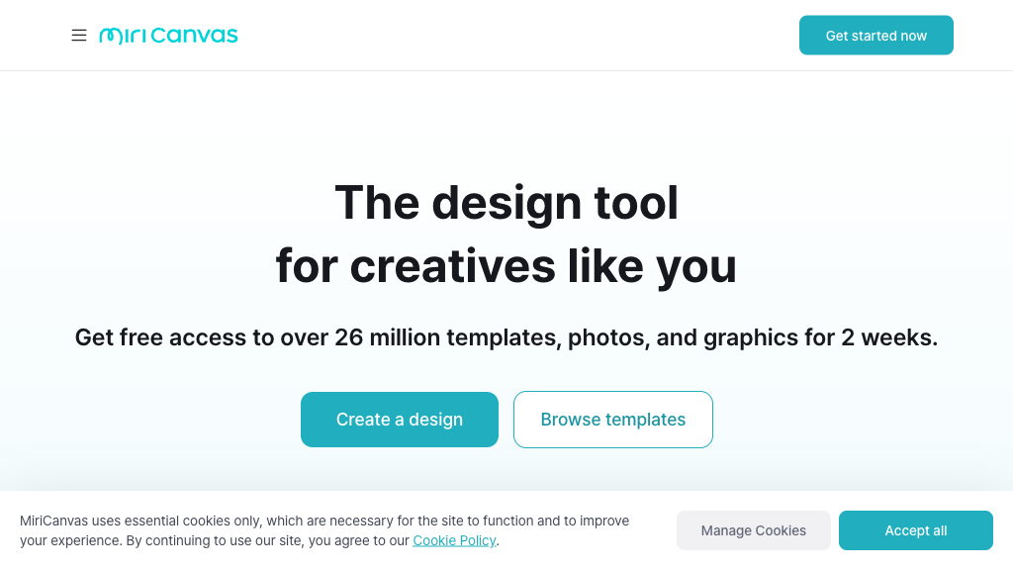
Task: Click the MiriCanvas logo
Action: [x=168, y=36]
